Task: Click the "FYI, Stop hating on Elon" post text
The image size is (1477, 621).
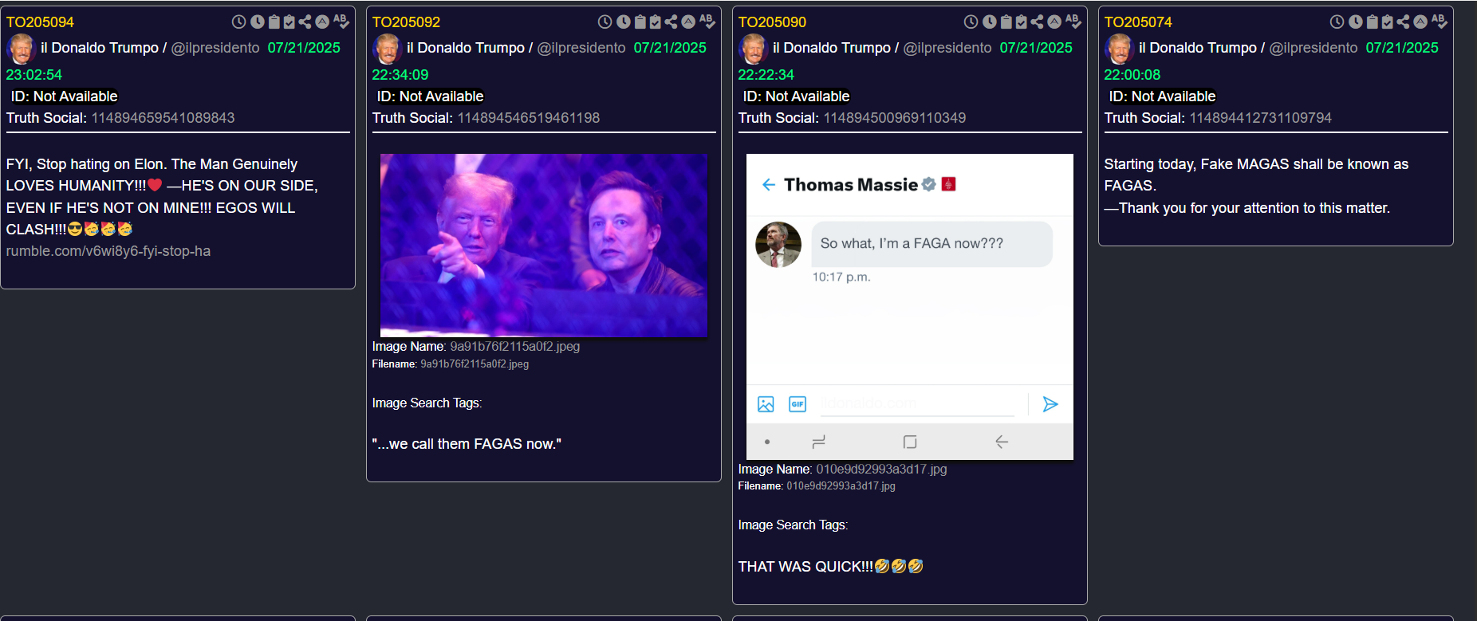Action: (x=162, y=197)
